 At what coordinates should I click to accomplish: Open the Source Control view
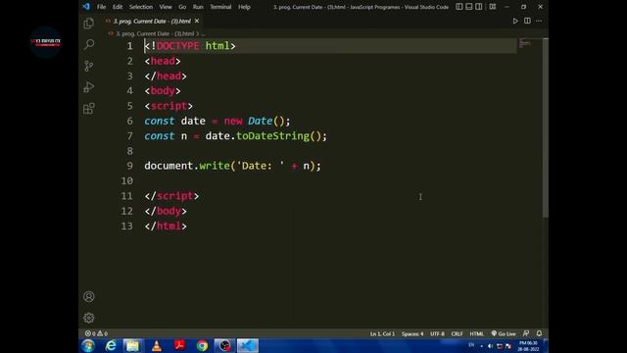[x=89, y=66]
